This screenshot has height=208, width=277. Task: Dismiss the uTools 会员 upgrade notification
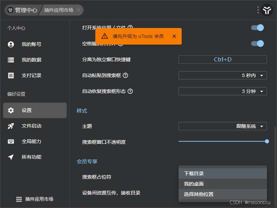pos(174,36)
